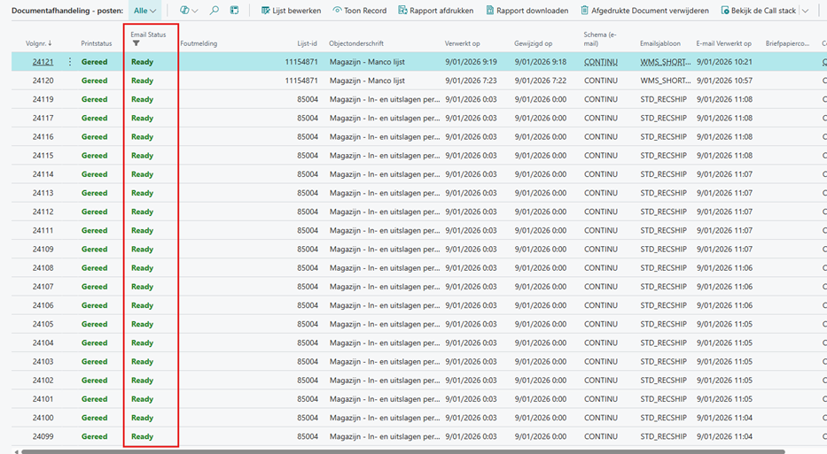The height and width of the screenshot is (454, 827).
Task: Click the Toon Record eye icon
Action: [x=338, y=11]
